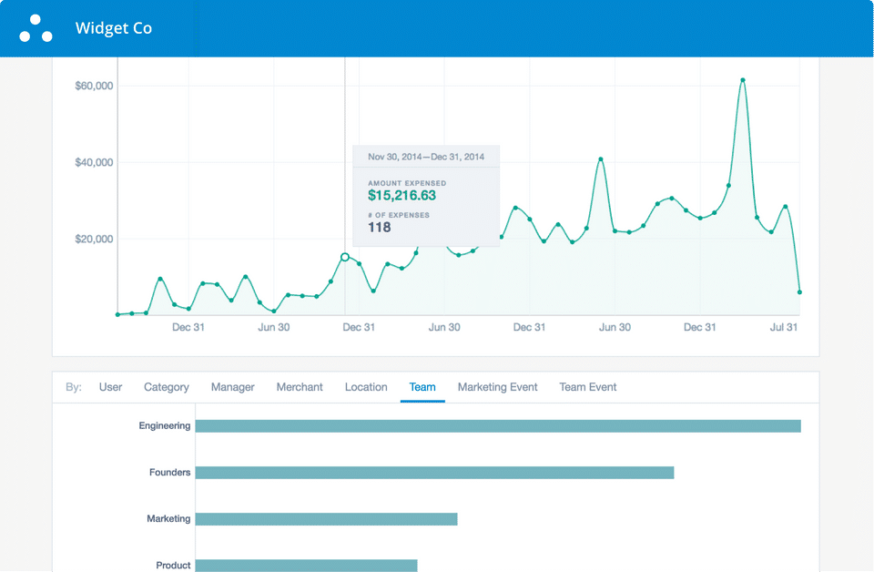The width and height of the screenshot is (874, 572).
Task: Switch to the Category tab
Action: click(x=166, y=387)
